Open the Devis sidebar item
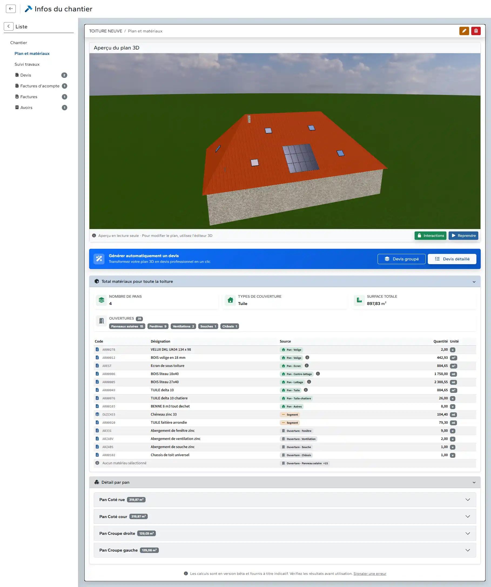This screenshot has height=587, width=491. click(26, 75)
